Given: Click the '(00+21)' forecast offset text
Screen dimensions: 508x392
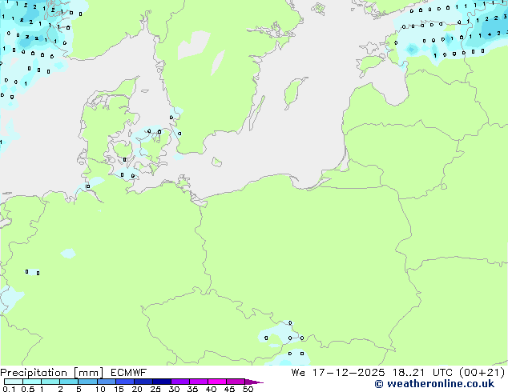Looking at the screenshot, I should point(482,373).
